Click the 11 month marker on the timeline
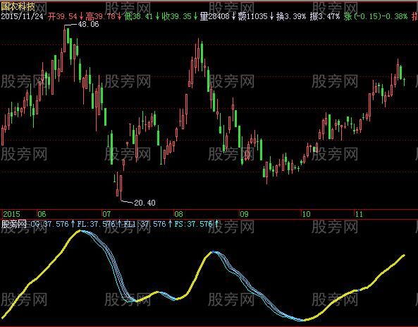 click(359, 214)
